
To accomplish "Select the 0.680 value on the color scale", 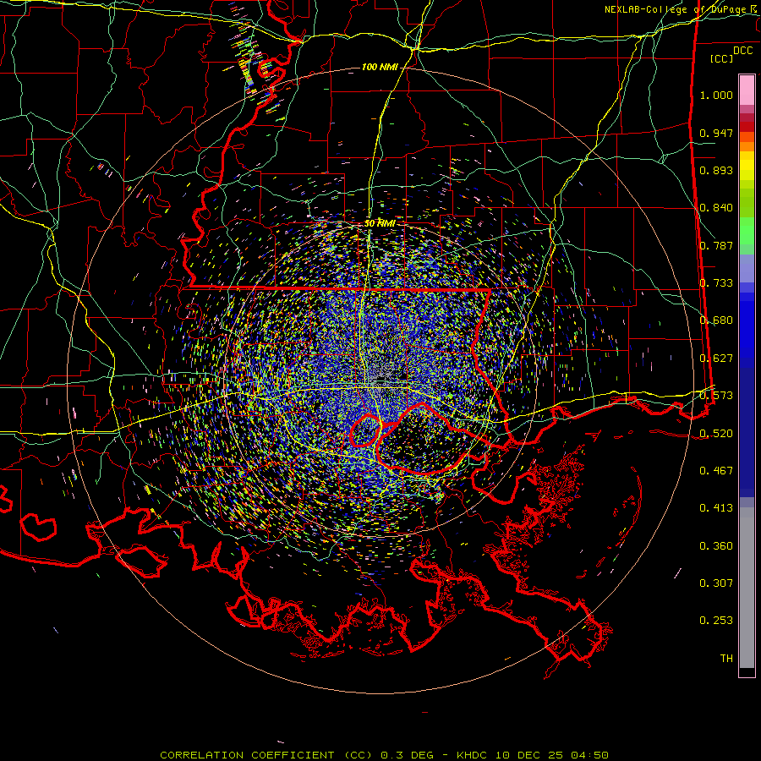I will (716, 320).
